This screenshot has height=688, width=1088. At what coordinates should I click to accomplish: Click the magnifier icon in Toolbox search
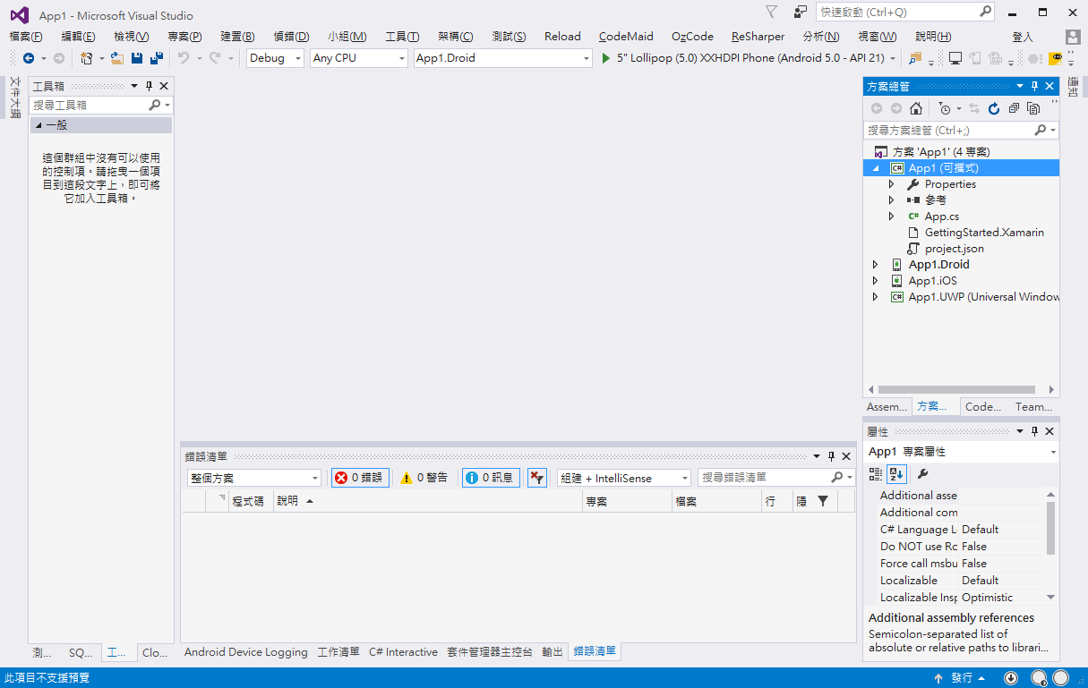pos(155,105)
